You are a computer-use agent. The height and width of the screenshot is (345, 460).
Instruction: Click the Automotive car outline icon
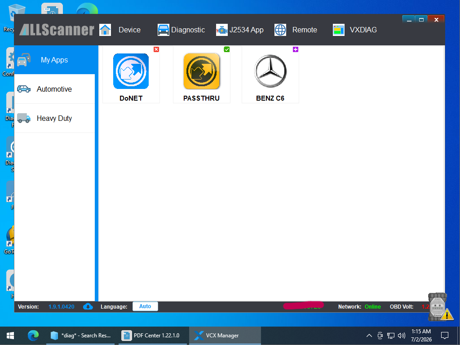click(x=24, y=89)
